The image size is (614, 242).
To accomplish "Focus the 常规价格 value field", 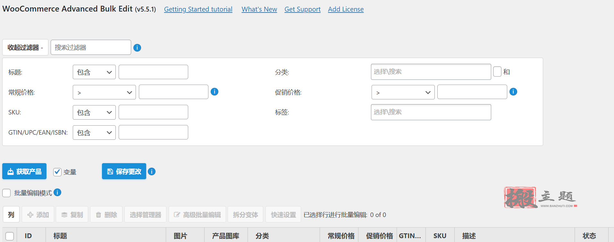I will 173,92.
